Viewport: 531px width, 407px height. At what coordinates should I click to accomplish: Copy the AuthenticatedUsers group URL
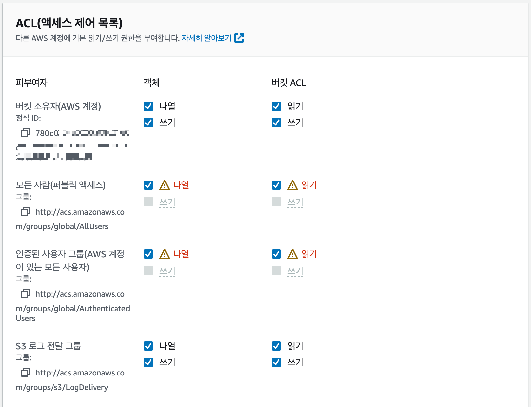pos(26,294)
